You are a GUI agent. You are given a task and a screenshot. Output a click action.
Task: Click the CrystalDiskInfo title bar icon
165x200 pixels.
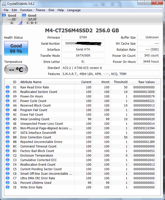pos(4,4)
